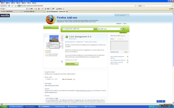Click the Google Toolbar search input
Screen dimensions: 174x108
click(16, 9)
